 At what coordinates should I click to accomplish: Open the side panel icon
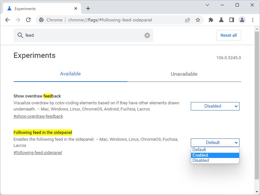232,20
